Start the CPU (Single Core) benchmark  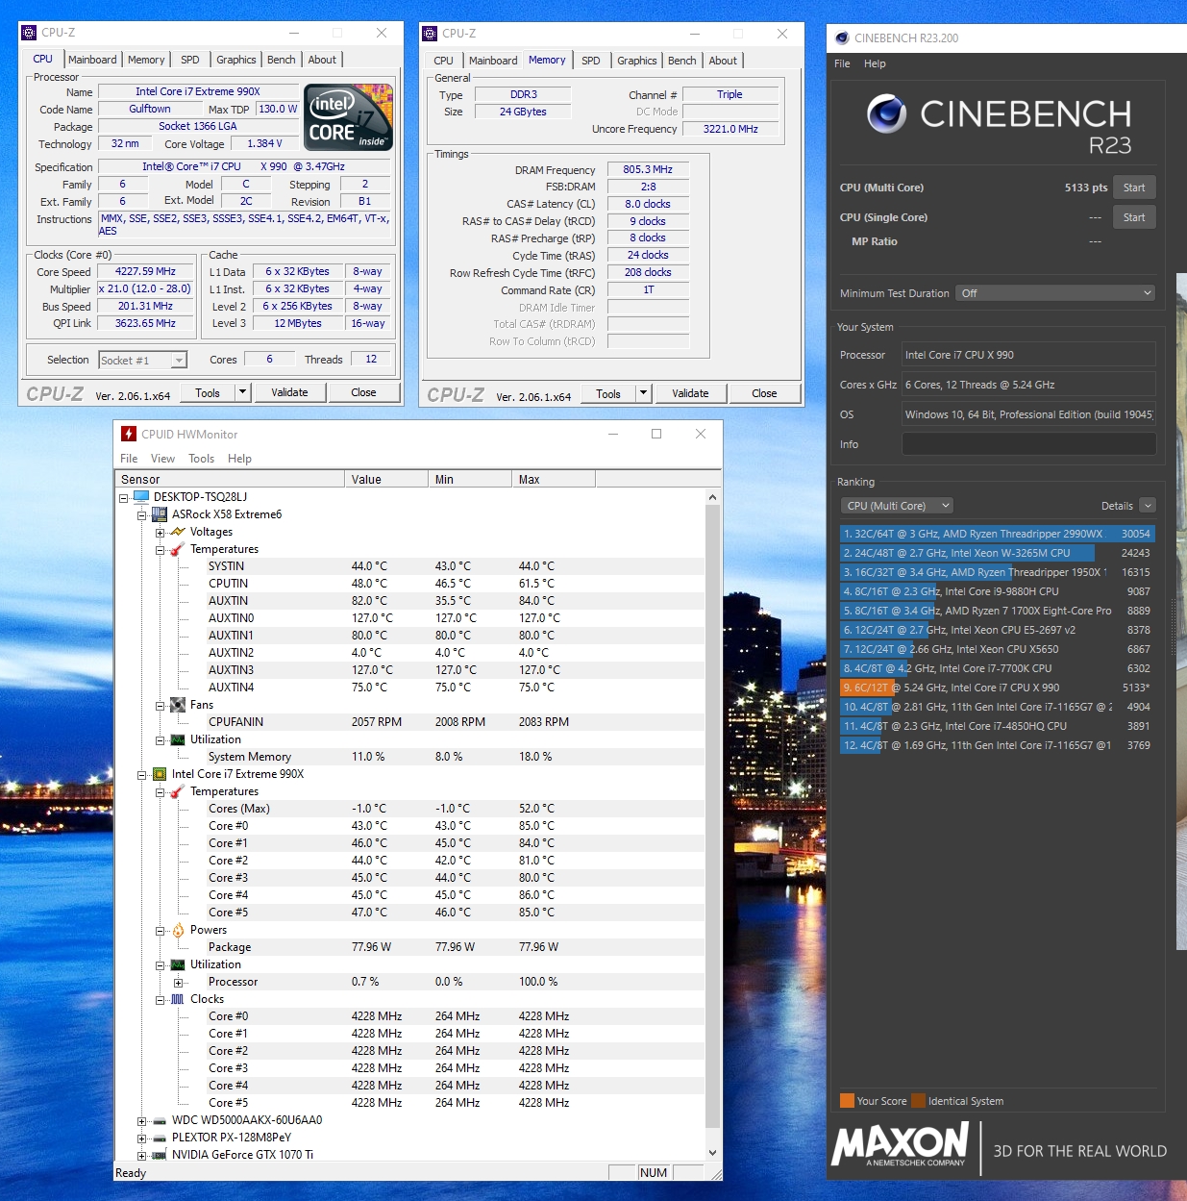pos(1134,217)
